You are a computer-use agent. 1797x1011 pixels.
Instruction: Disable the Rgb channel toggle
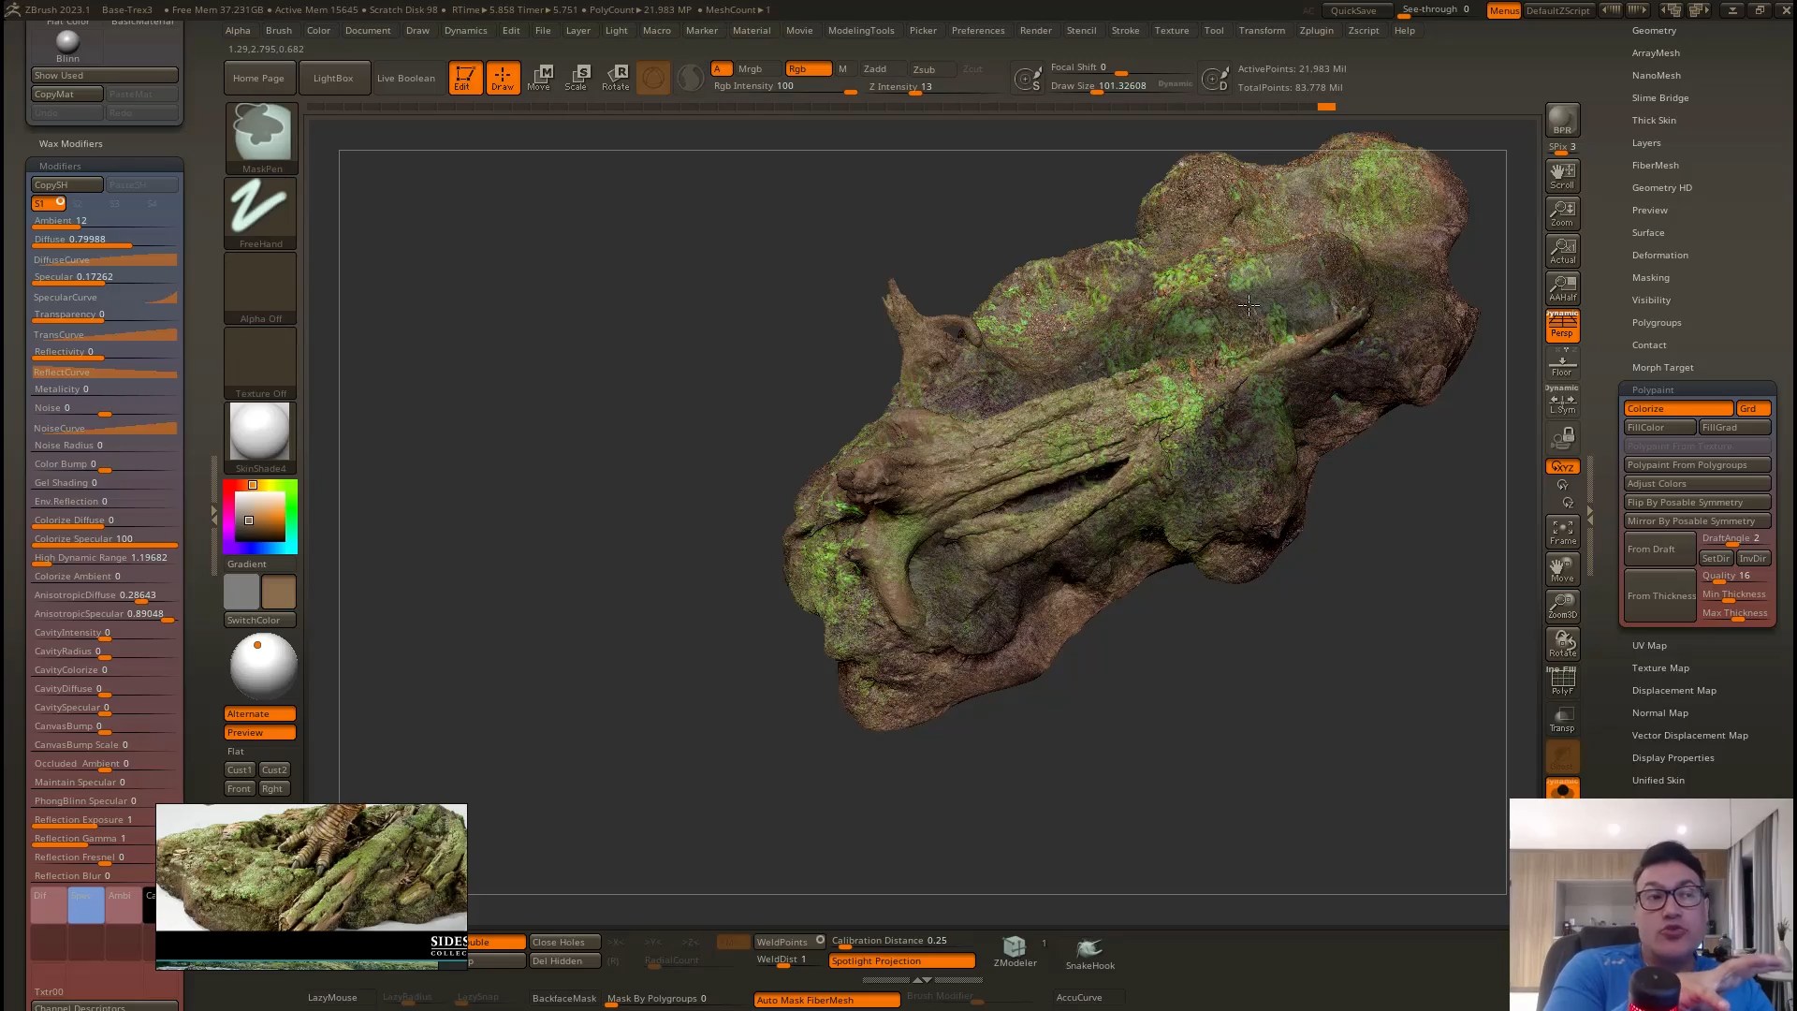coord(808,69)
